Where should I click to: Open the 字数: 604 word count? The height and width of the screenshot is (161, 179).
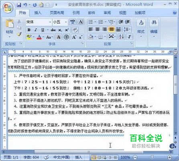31,157
